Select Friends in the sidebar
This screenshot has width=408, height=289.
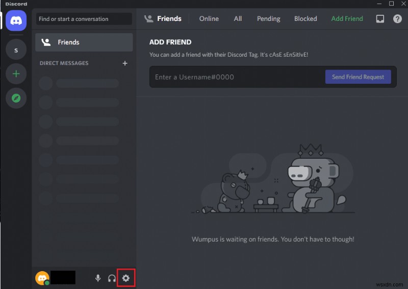84,42
